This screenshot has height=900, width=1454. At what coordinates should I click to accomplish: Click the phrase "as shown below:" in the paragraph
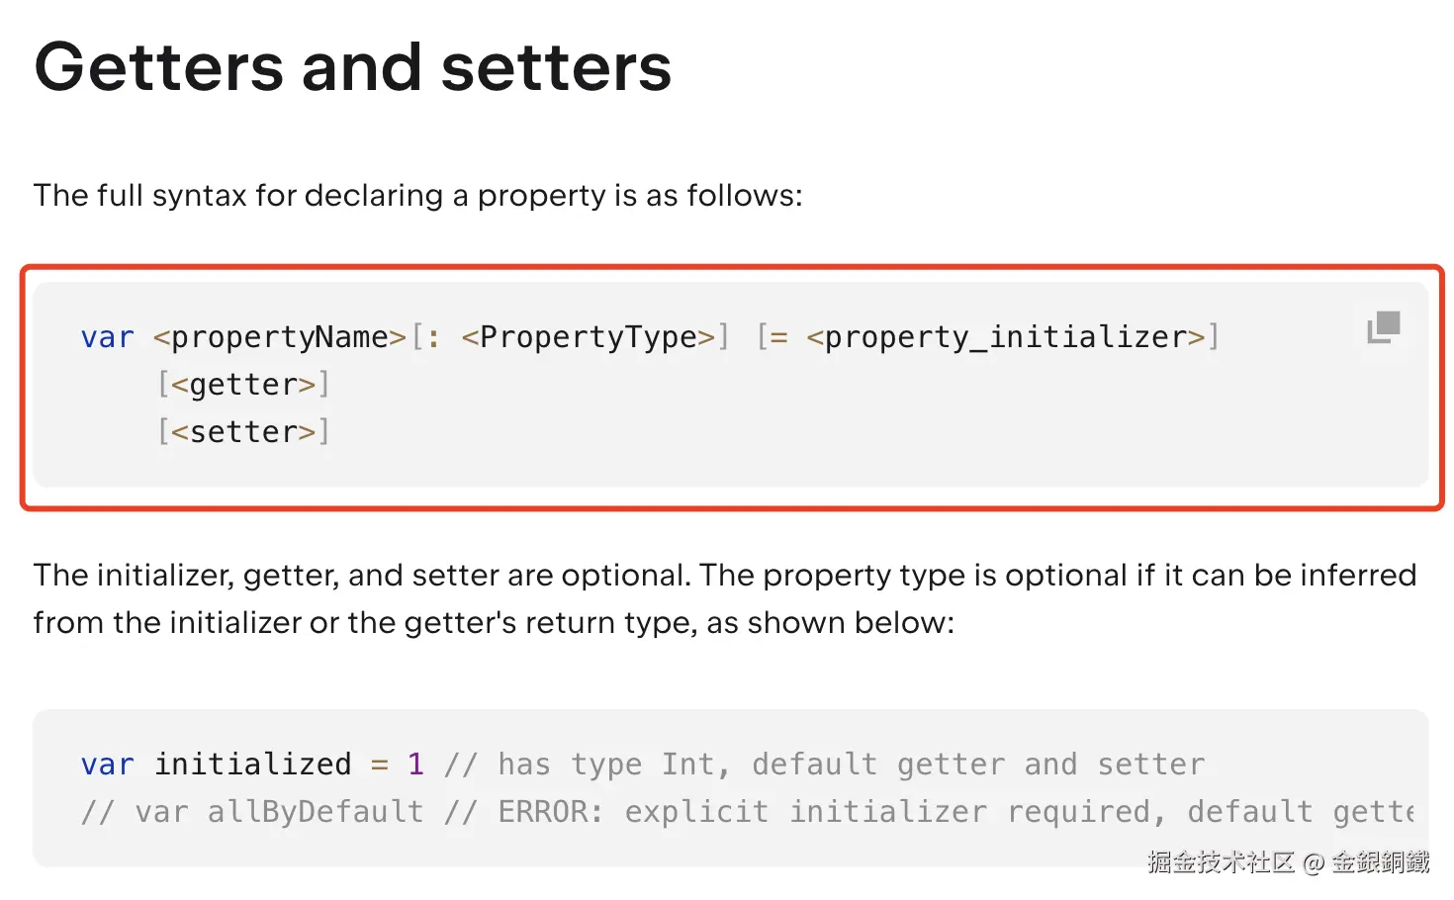click(831, 623)
